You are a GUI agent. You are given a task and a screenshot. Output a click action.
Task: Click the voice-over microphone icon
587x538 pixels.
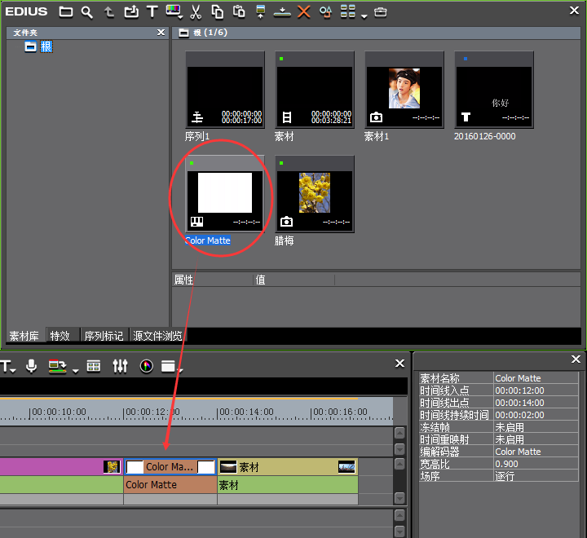tap(32, 366)
